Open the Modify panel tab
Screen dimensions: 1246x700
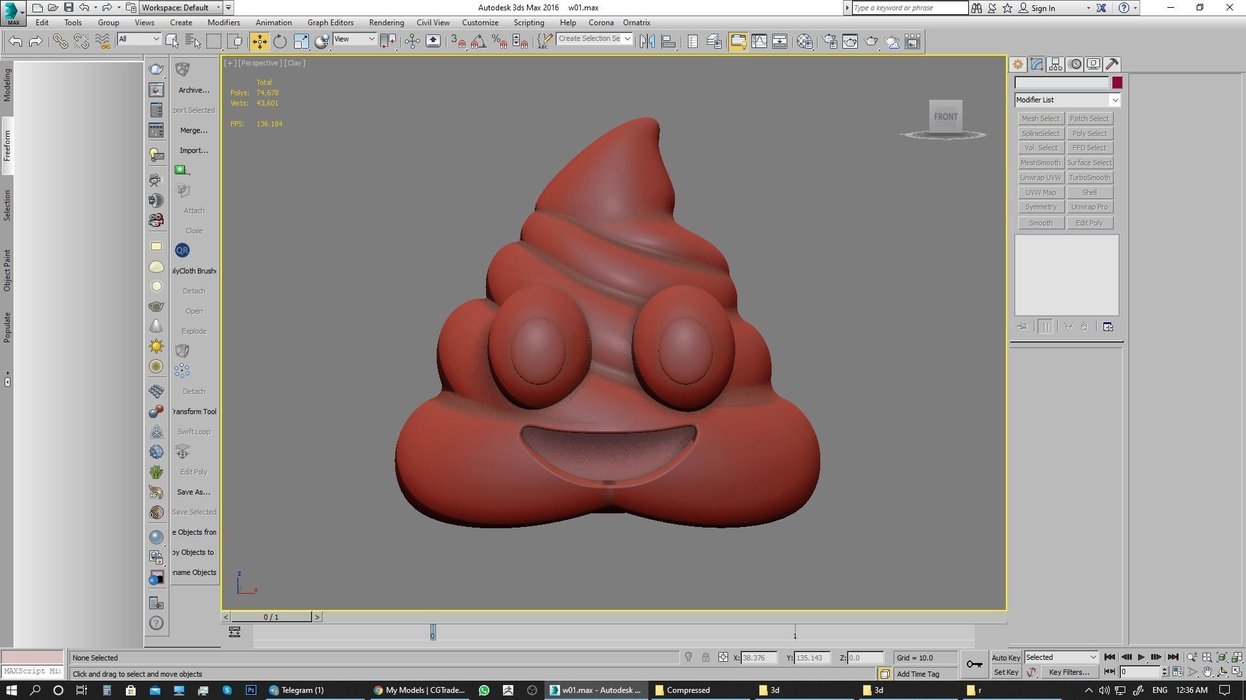pyautogui.click(x=1036, y=64)
